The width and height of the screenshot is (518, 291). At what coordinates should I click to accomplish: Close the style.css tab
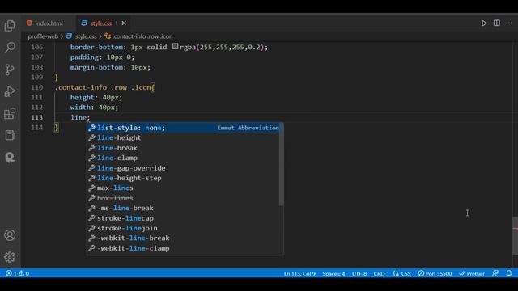[x=124, y=23]
